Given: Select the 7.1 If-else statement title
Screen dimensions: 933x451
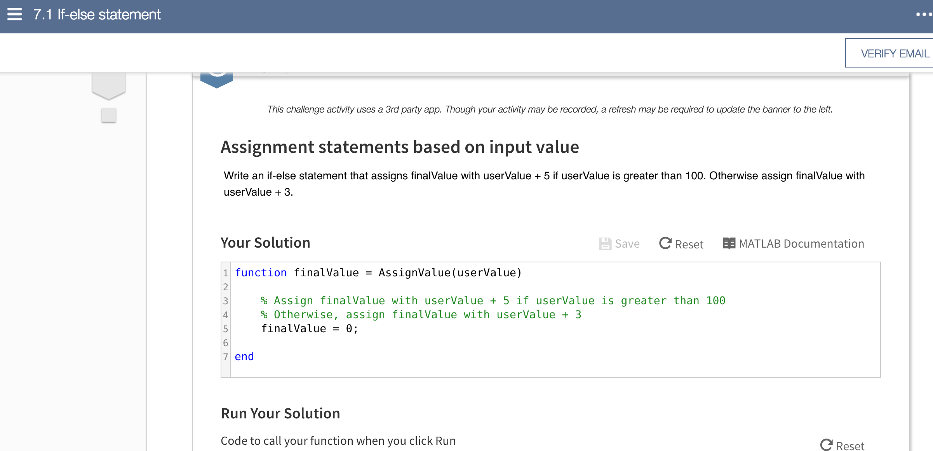Looking at the screenshot, I should pyautogui.click(x=96, y=15).
